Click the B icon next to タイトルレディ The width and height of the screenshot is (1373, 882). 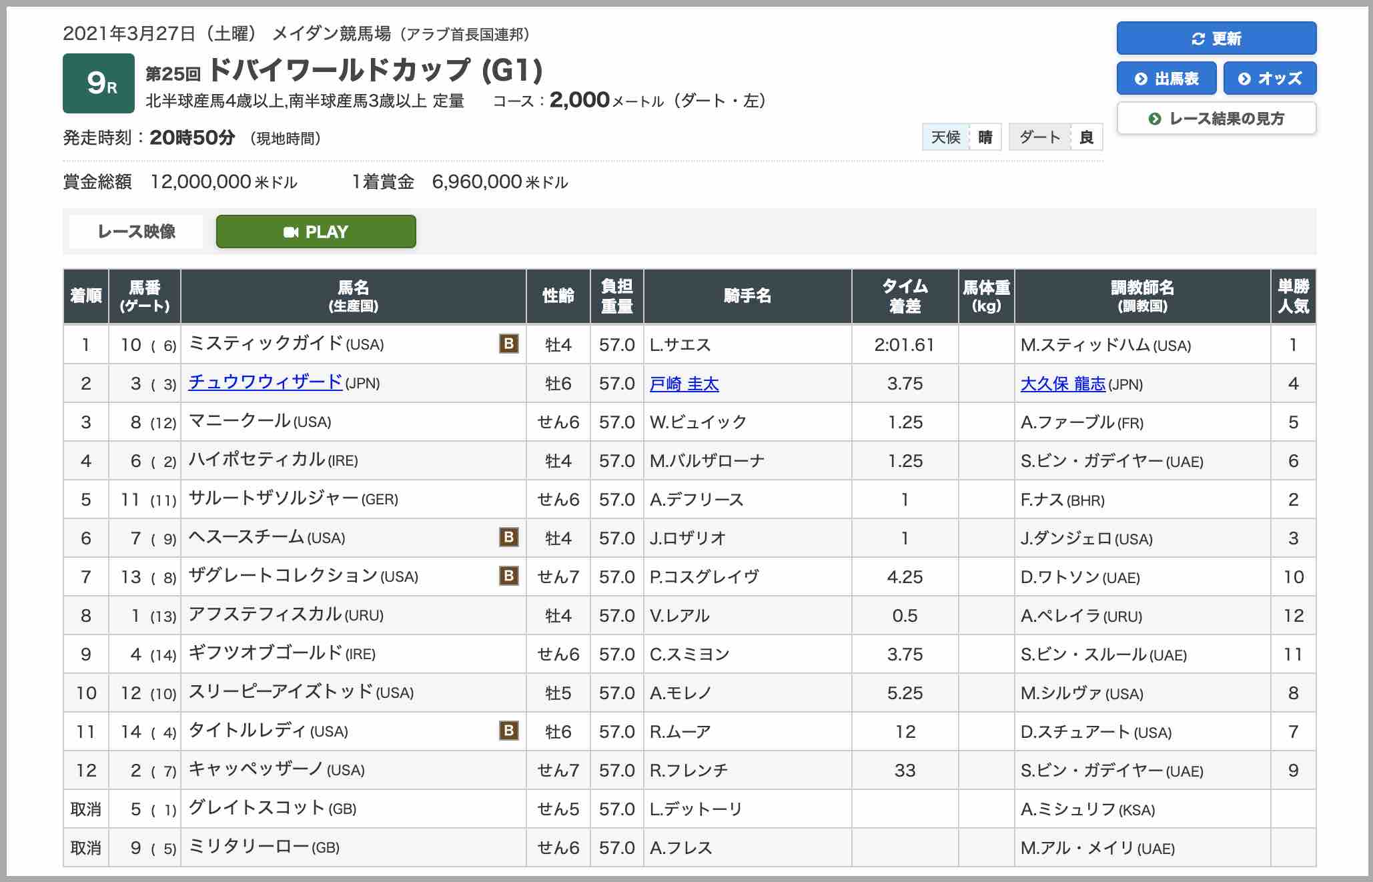pos(509,731)
